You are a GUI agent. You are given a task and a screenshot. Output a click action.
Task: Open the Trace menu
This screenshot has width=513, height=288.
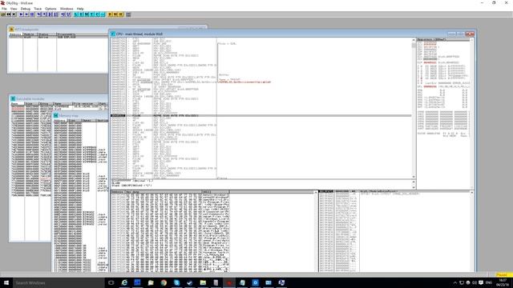(x=38, y=9)
